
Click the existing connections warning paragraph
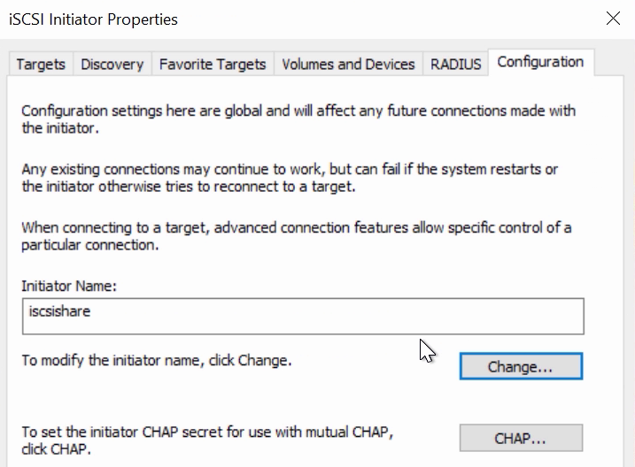pyautogui.click(x=290, y=178)
